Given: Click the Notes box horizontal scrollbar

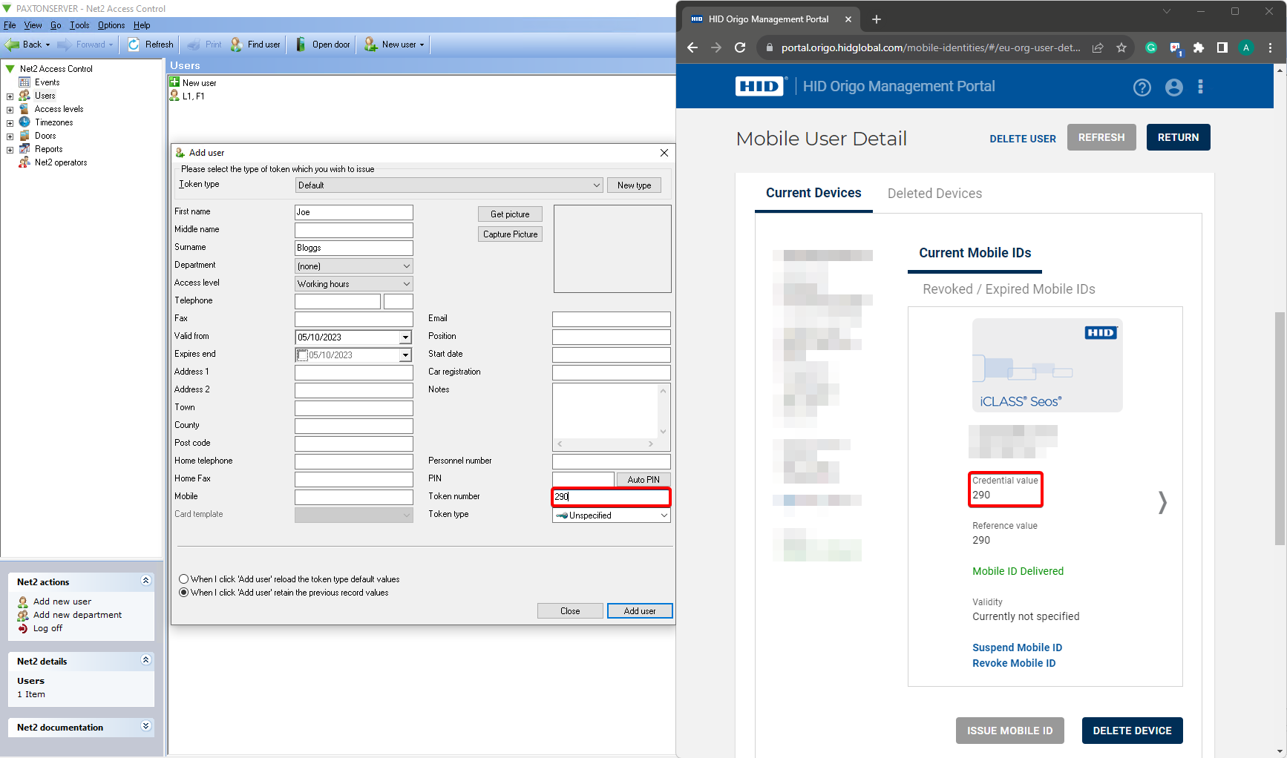Looking at the screenshot, I should [x=605, y=444].
